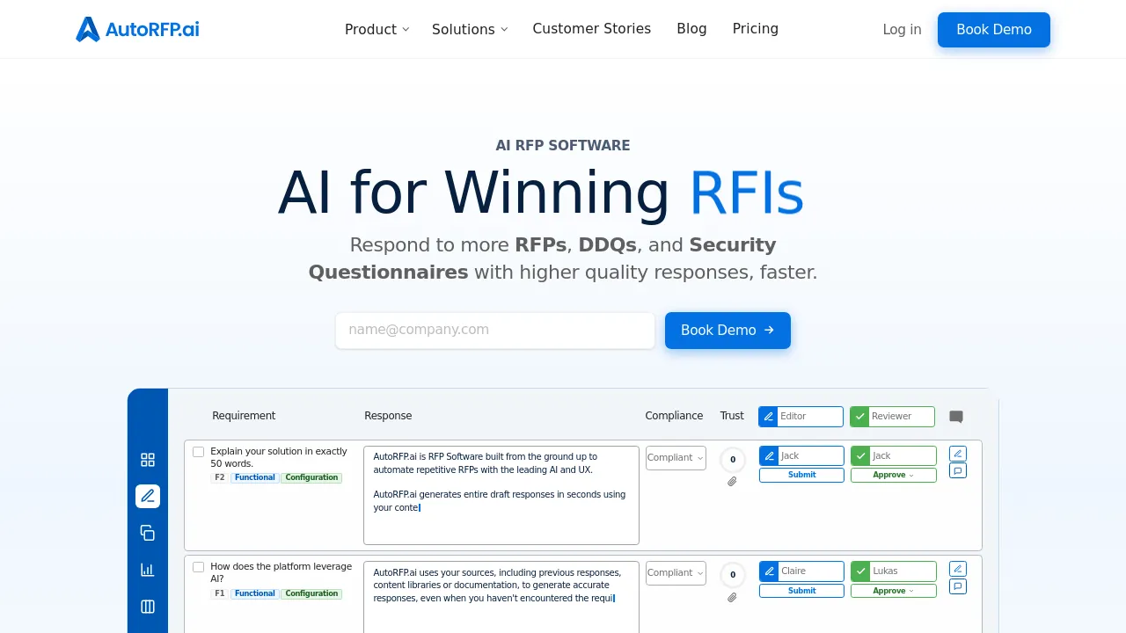Image resolution: width=1126 pixels, height=633 pixels.
Task: Click the Claire editor name field
Action: [811, 571]
